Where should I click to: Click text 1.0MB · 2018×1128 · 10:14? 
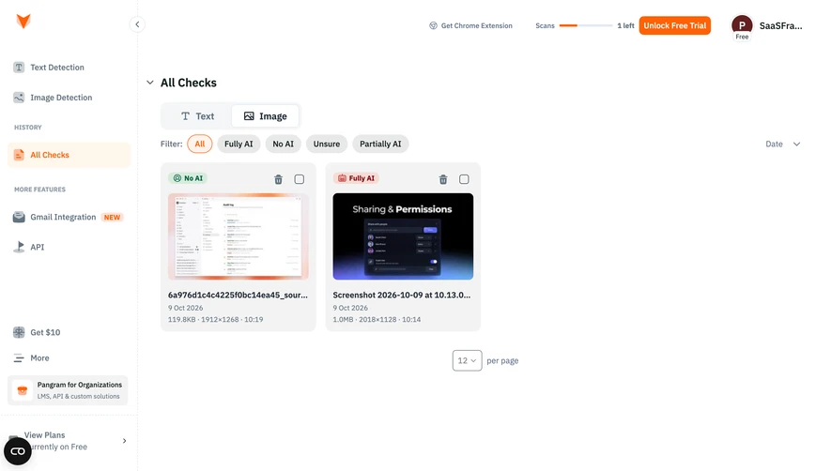pos(377,320)
